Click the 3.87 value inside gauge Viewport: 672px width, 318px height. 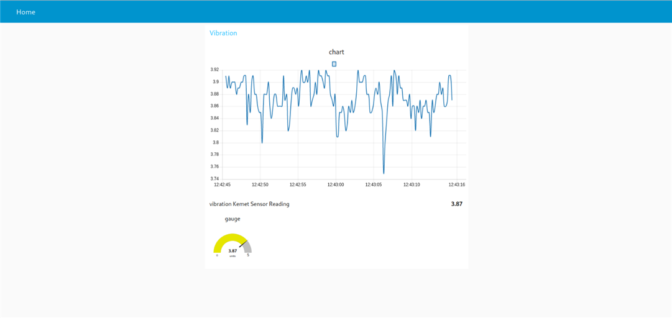[232, 251]
